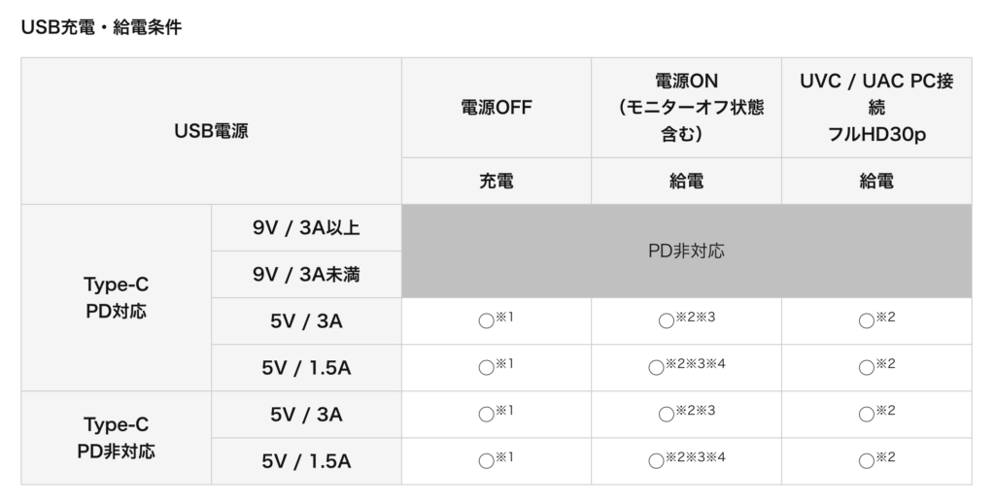Image resolution: width=995 pixels, height=503 pixels.
Task: Select the Type-C PD対応 row header
Action: (116, 298)
